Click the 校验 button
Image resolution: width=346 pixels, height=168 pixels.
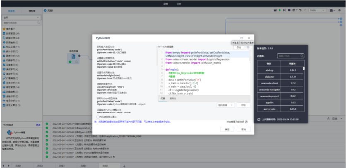click(x=243, y=105)
